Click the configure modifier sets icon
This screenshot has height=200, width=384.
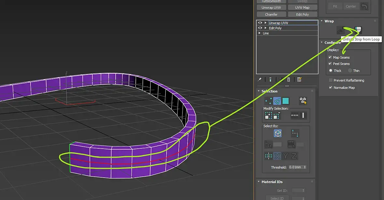pos(299,80)
